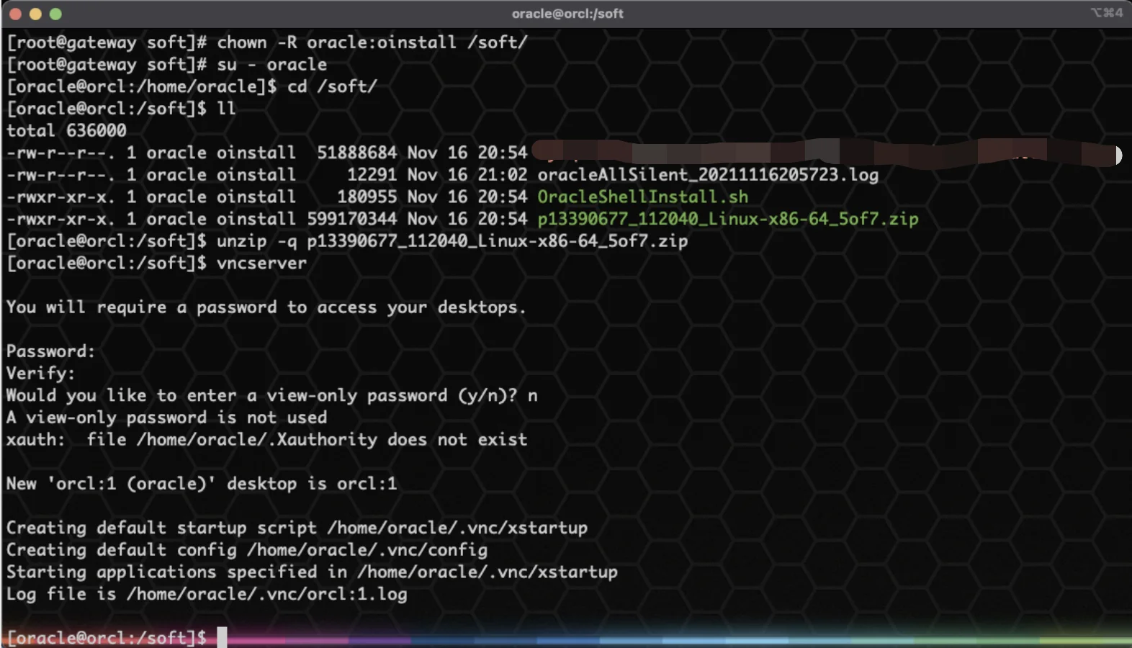Click the oracleAllSilent_20211116205723.log filename

click(708, 175)
